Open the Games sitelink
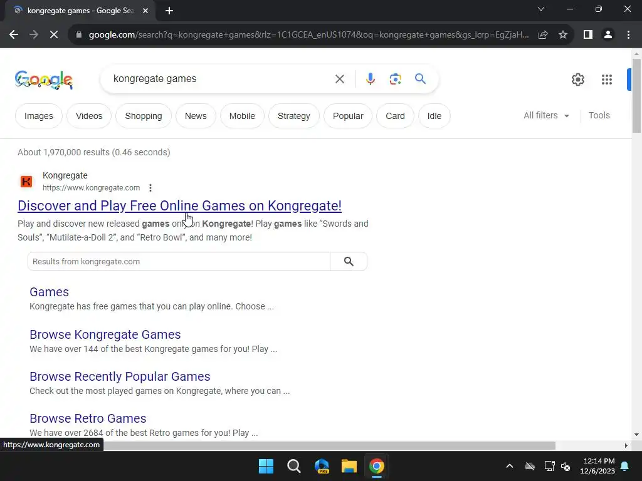The image size is (642, 481). click(x=49, y=292)
